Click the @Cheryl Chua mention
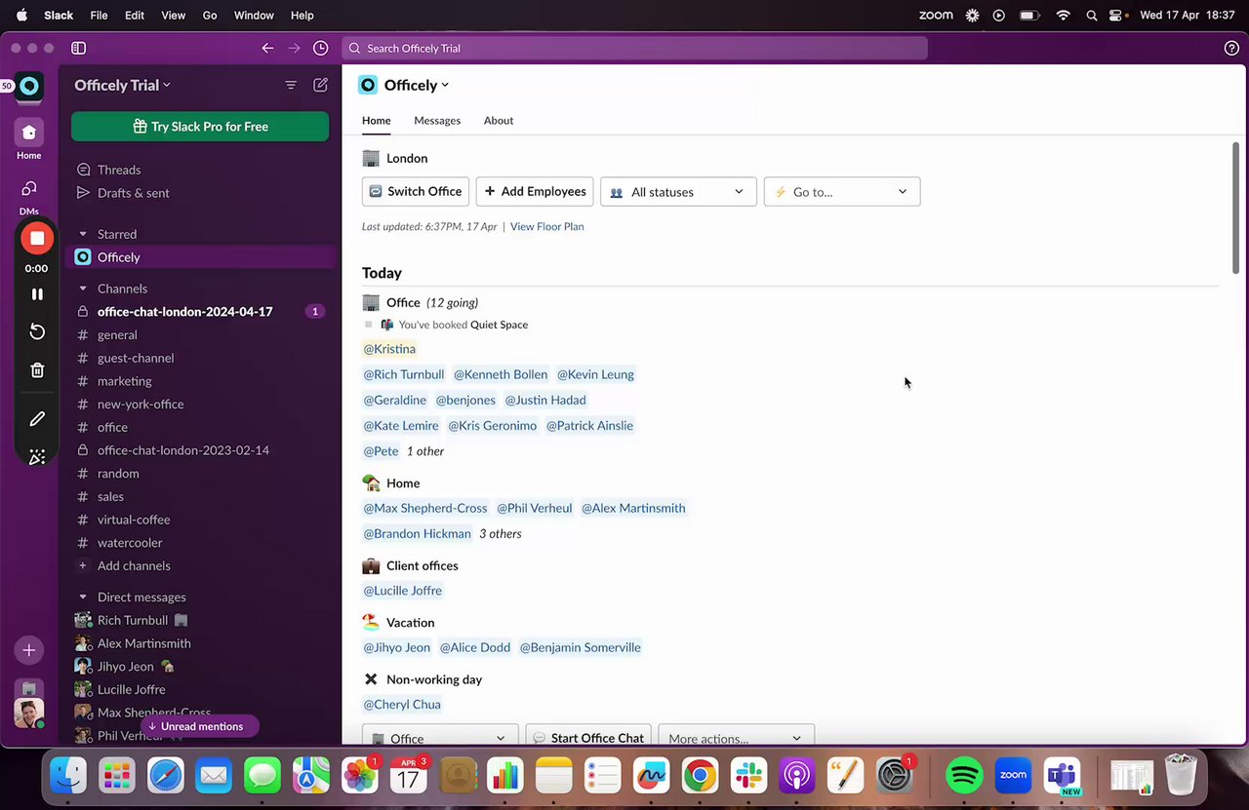Image resolution: width=1249 pixels, height=810 pixels. pos(402,705)
